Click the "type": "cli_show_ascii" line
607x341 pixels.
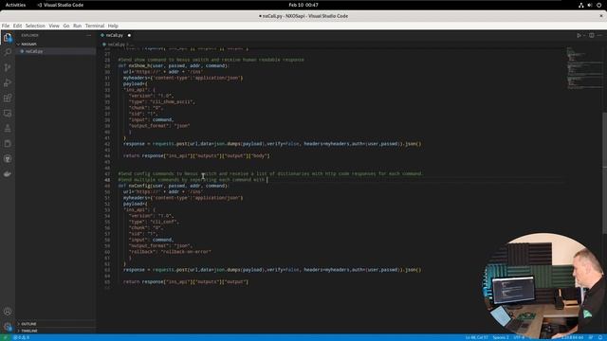162,101
